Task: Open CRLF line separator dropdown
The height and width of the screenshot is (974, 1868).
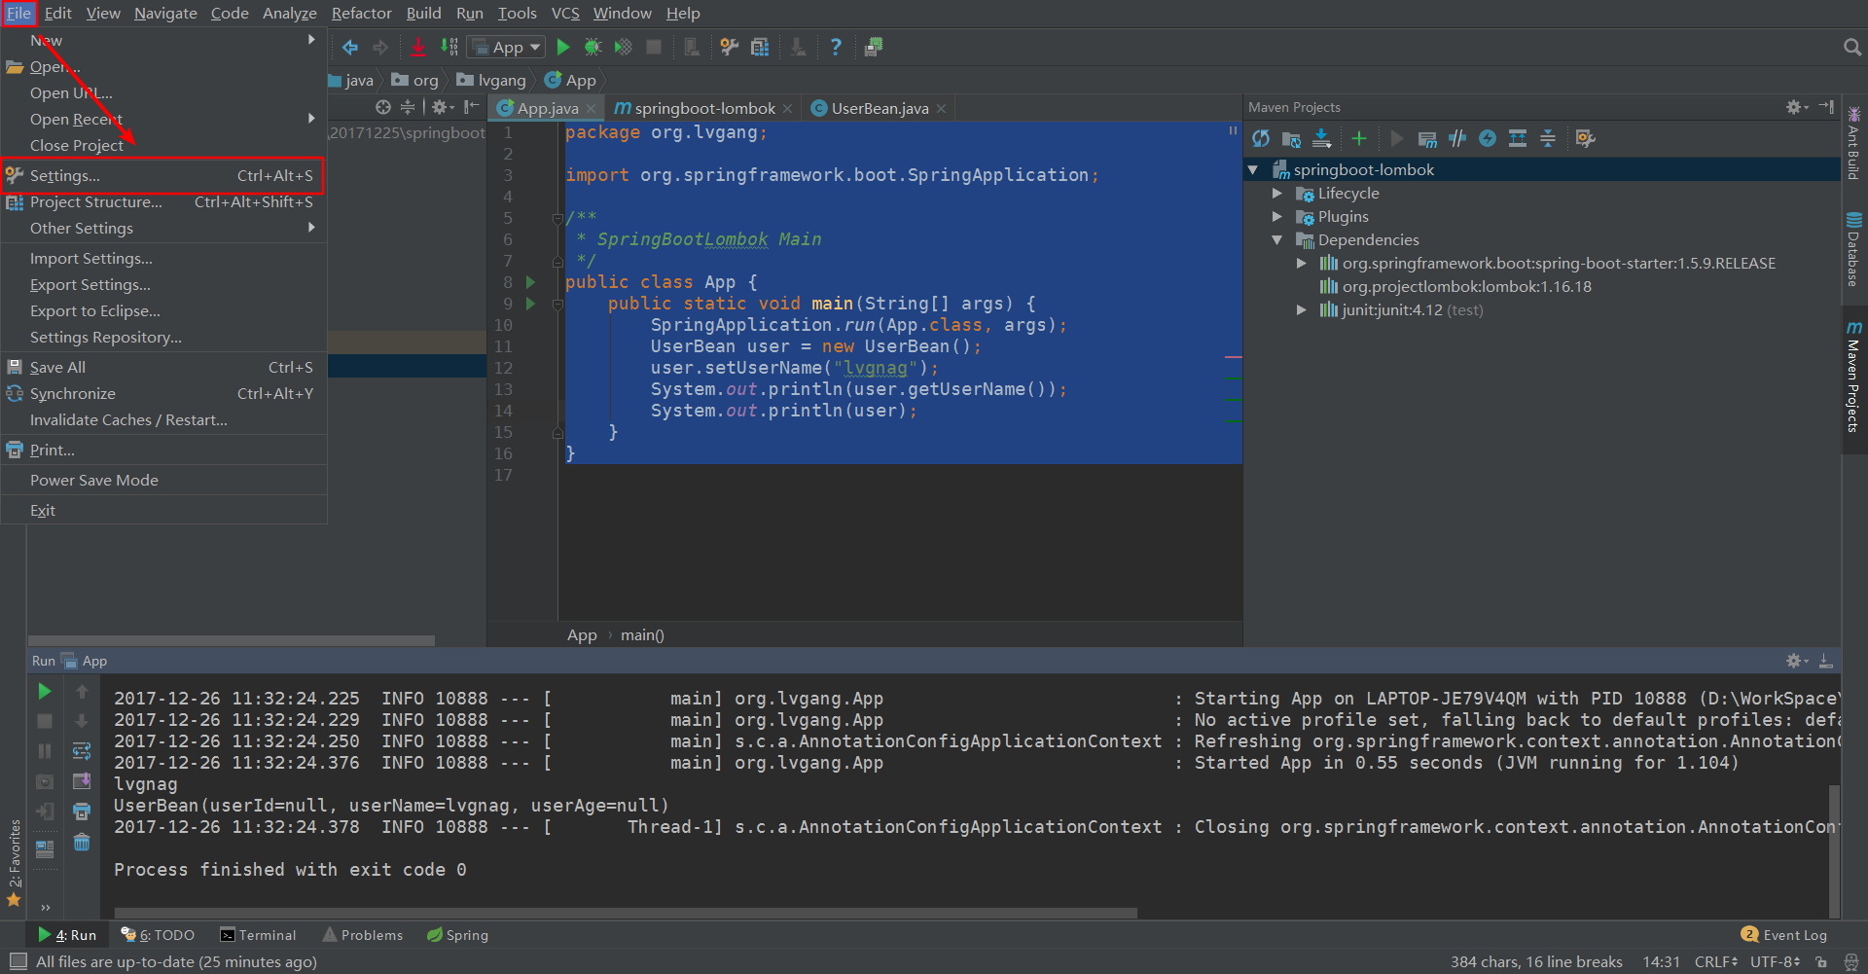Action: (x=1716, y=961)
